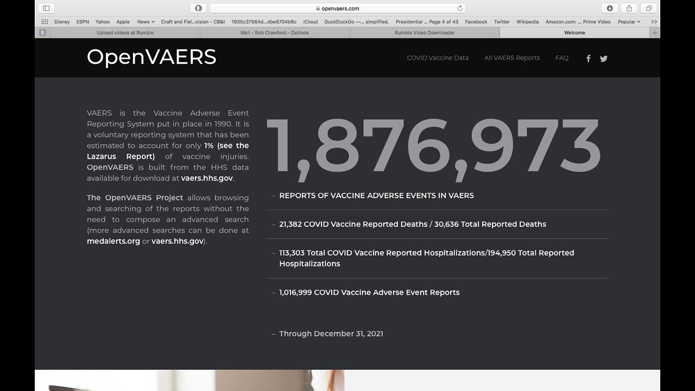This screenshot has height=391, width=695.
Task: Open the Wikipedia bookmark
Action: point(527,22)
